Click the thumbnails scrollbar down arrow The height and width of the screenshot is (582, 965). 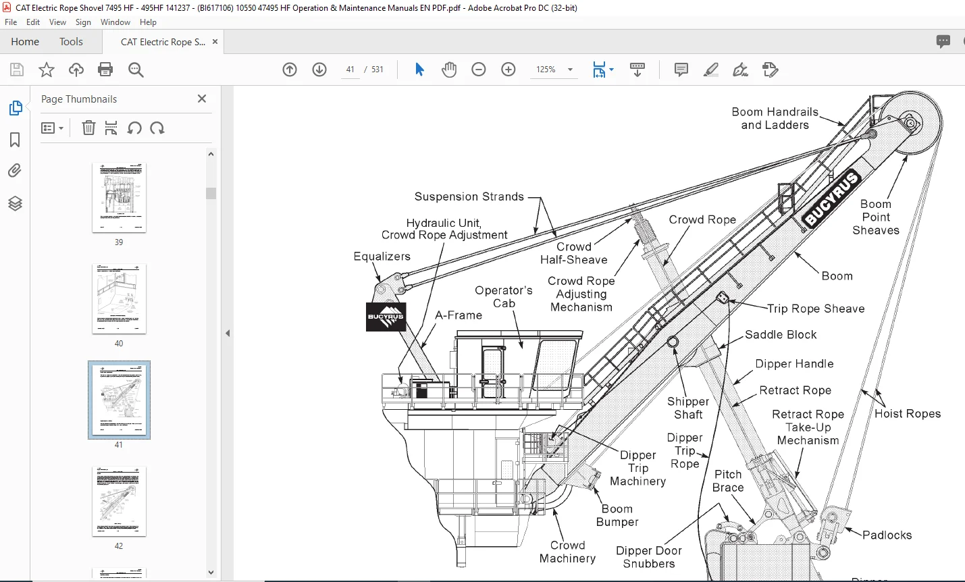click(x=211, y=572)
